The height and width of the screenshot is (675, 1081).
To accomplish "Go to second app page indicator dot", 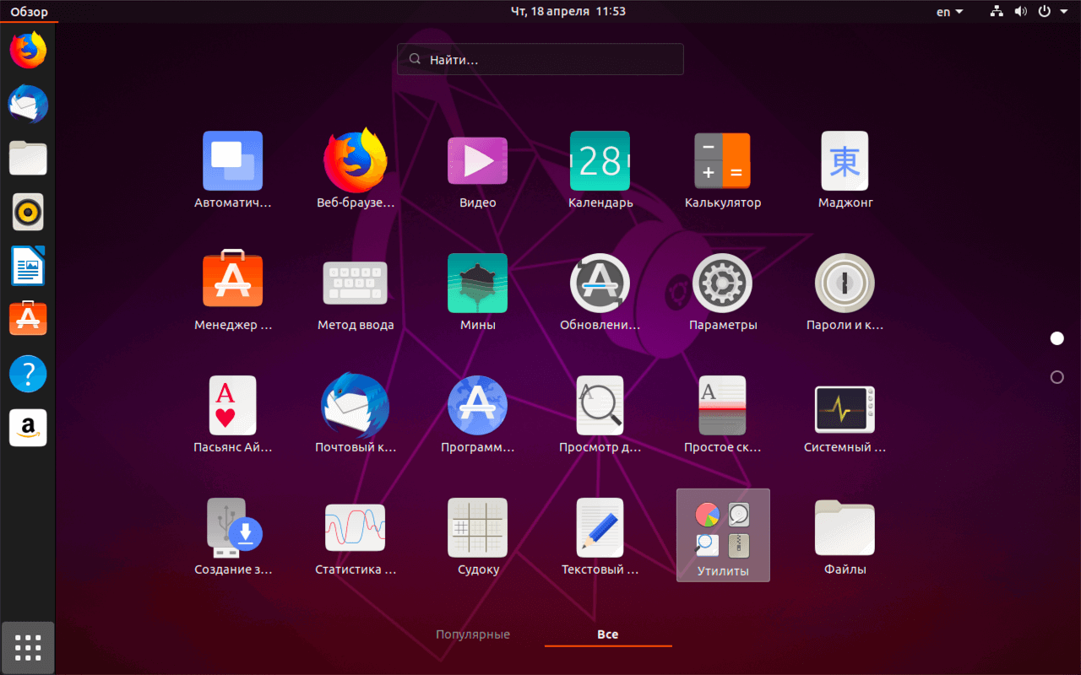I will 1057,377.
